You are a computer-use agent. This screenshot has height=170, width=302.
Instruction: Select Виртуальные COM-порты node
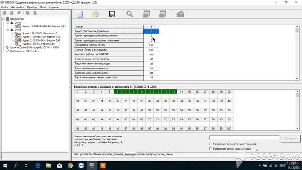(25, 51)
